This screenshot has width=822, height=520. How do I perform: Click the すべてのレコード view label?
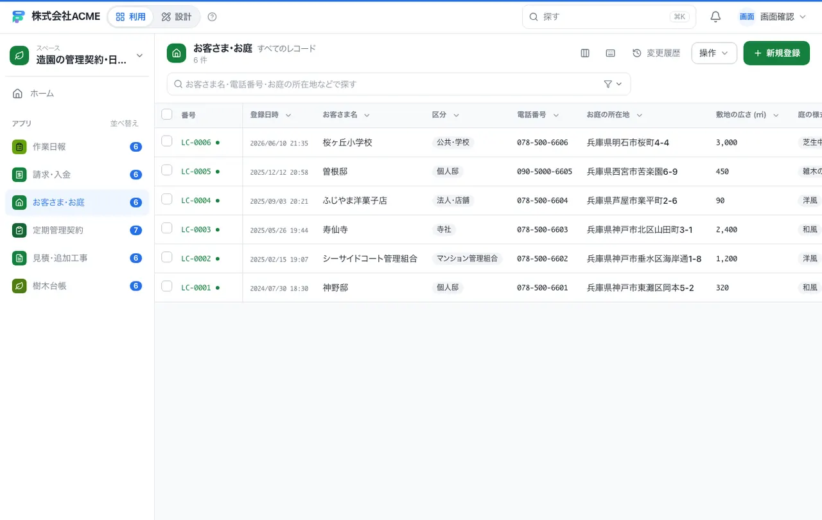click(x=286, y=49)
